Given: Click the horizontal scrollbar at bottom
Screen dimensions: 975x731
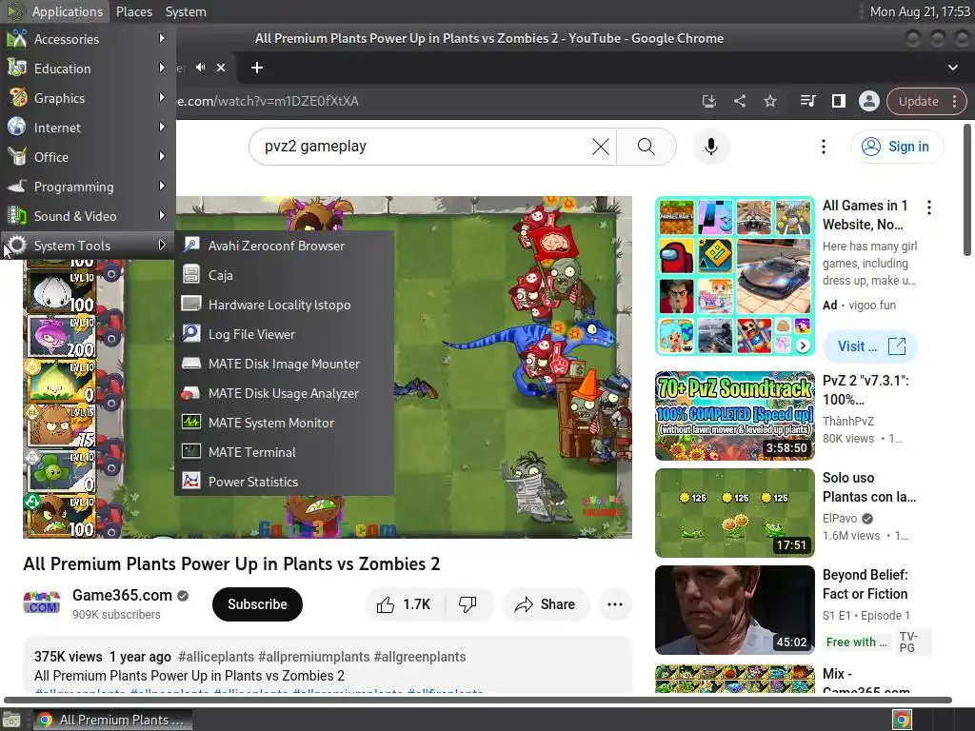Looking at the screenshot, I should 478,700.
